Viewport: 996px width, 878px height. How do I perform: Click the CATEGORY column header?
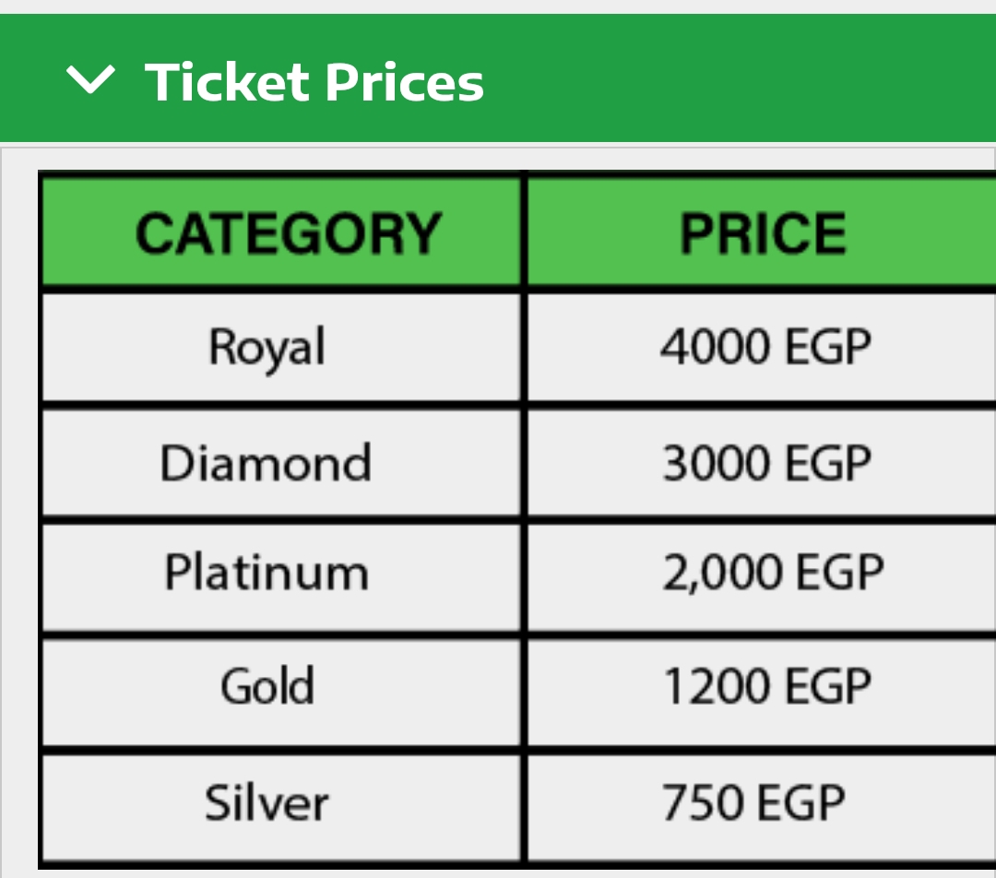coord(289,232)
